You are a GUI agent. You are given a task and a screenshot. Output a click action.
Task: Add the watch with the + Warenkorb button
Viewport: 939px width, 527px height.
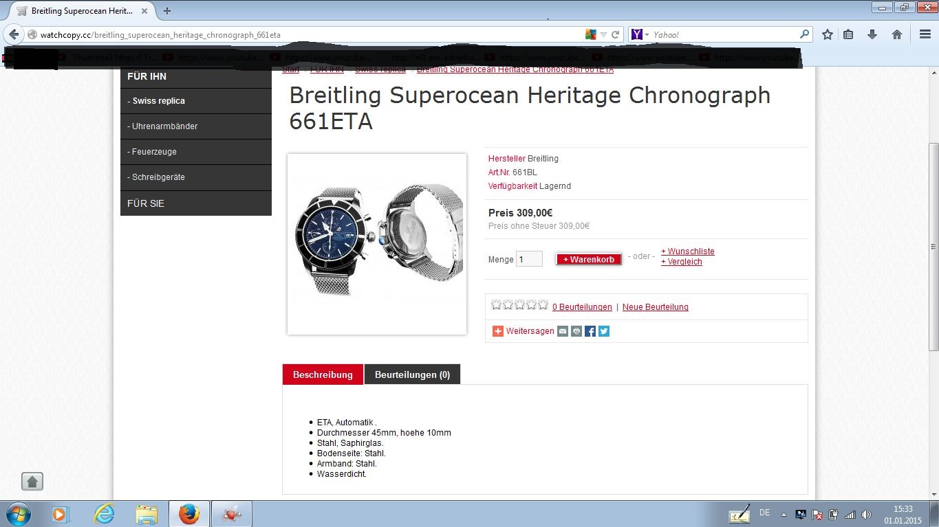(589, 259)
